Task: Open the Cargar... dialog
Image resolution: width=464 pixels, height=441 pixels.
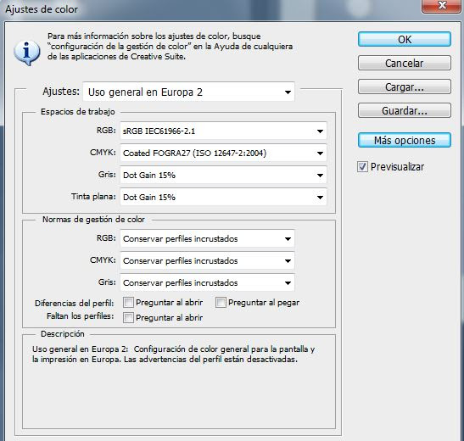Action: coord(405,87)
